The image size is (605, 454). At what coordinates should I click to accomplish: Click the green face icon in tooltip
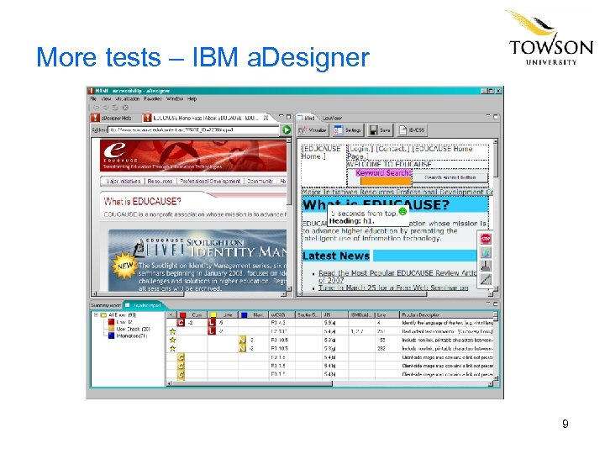(402, 212)
